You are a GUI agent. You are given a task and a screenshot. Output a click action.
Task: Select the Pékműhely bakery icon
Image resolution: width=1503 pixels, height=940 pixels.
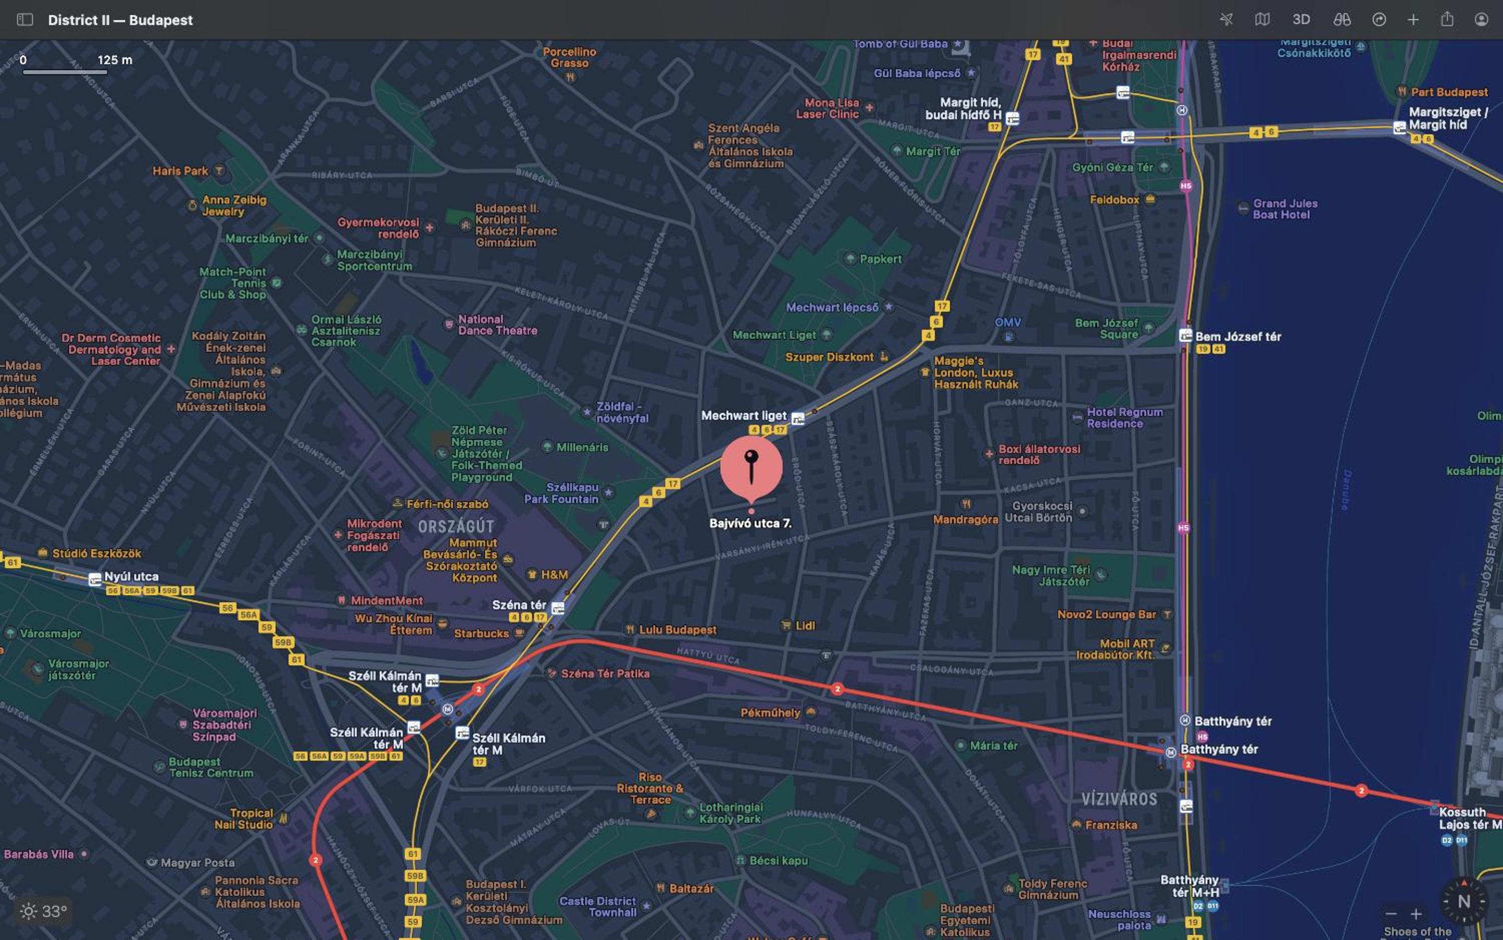click(x=811, y=711)
